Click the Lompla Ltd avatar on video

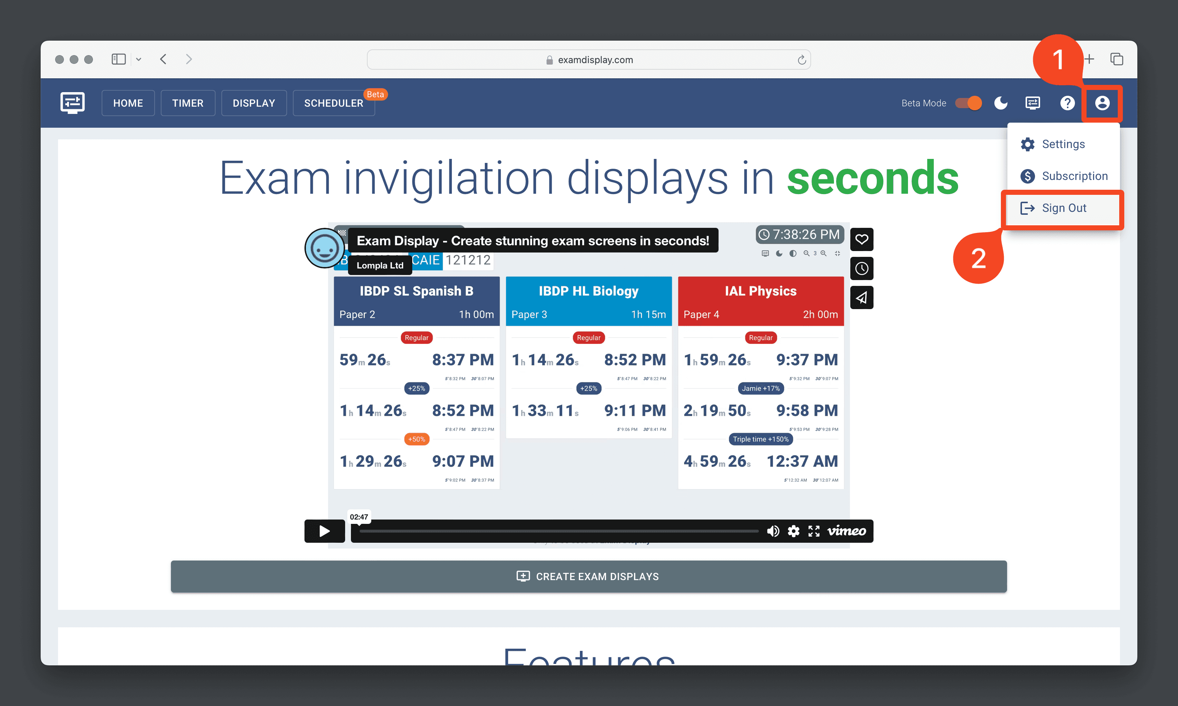pos(324,249)
